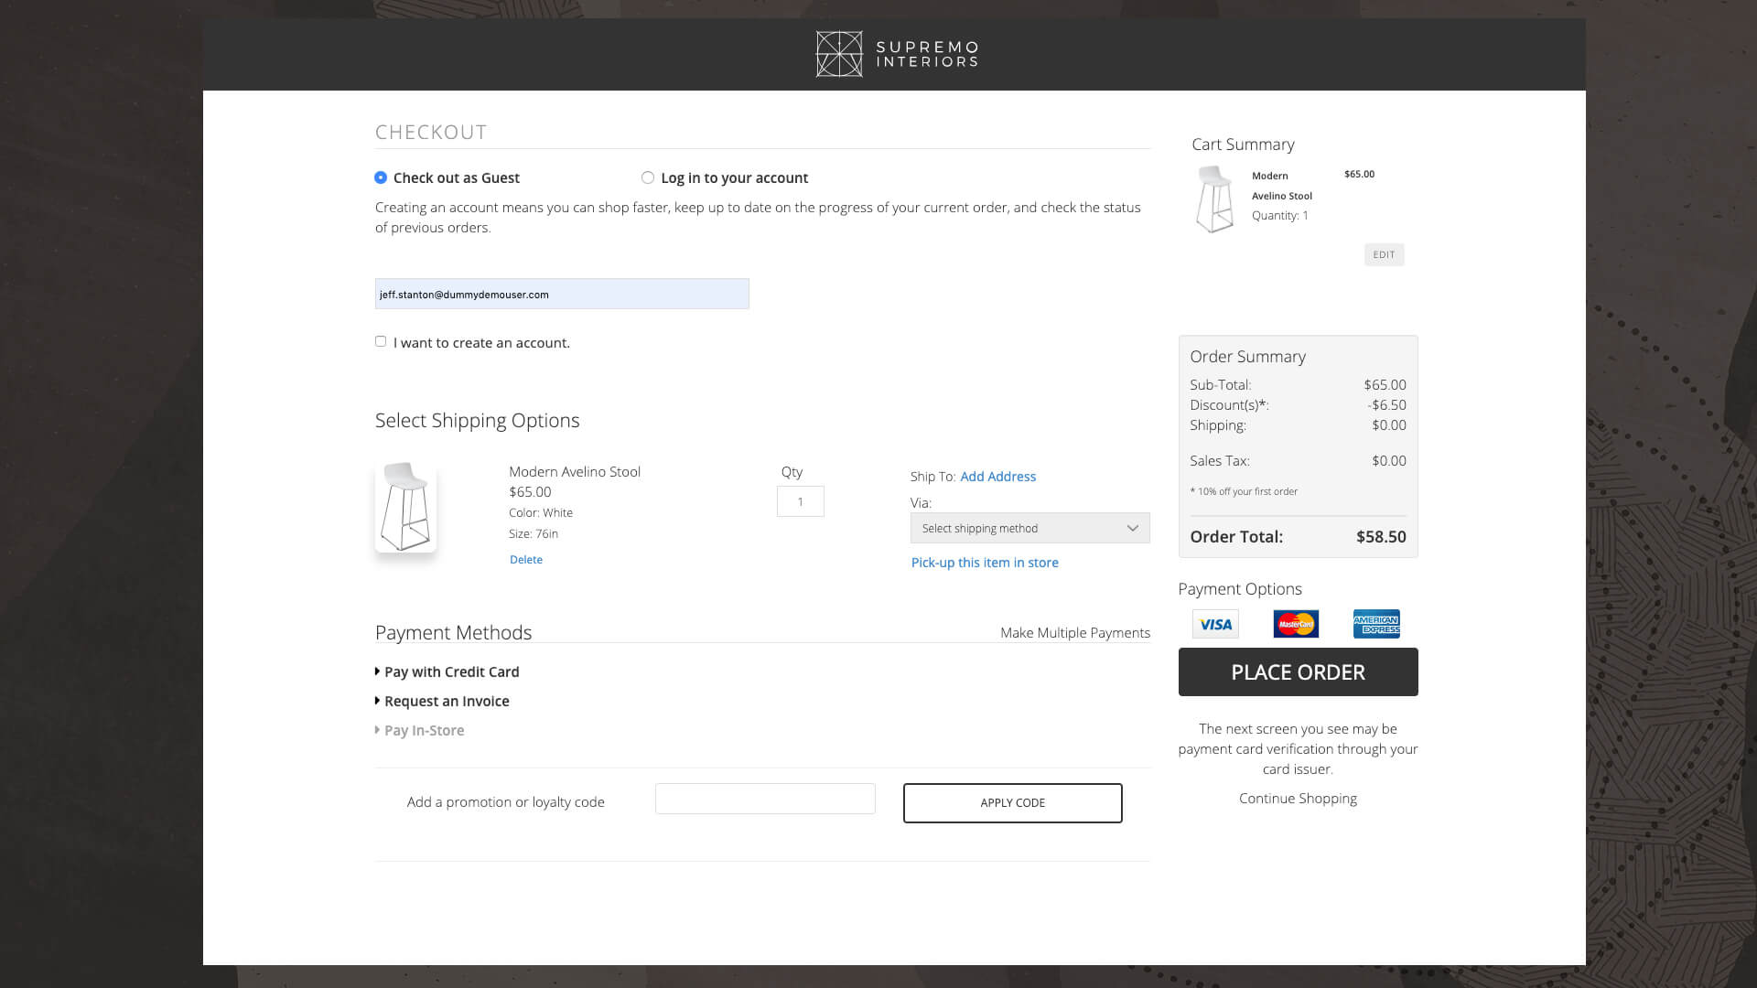Click the PLACE ORDER button
This screenshot has height=988, width=1757.
pos(1298,671)
